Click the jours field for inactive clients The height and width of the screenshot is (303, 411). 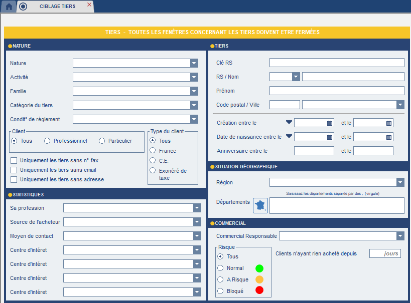click(385, 253)
